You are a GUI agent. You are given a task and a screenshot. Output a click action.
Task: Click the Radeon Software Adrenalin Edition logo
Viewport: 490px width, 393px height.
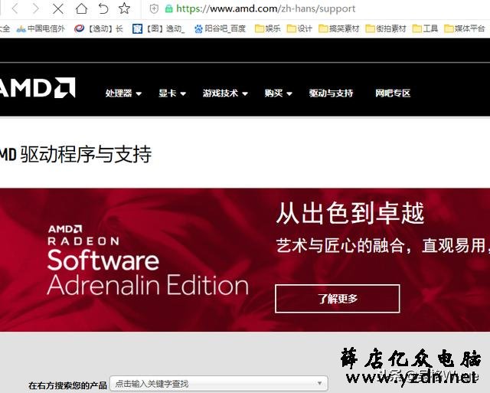148,260
